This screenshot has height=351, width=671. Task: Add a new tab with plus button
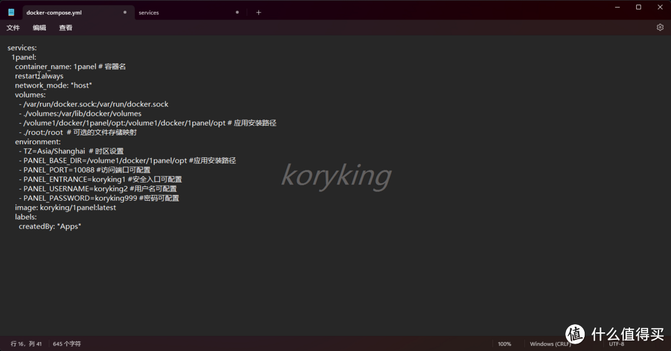pyautogui.click(x=258, y=12)
